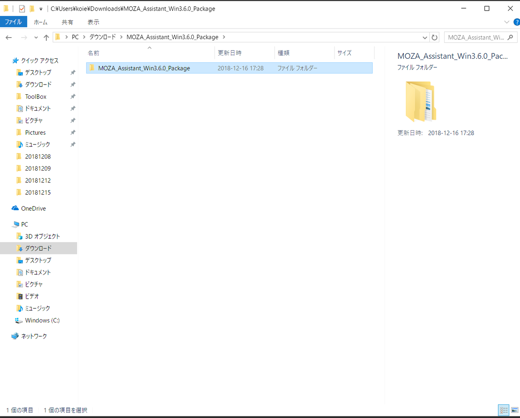Click the Back navigation arrow
The image size is (520, 418).
[x=9, y=37]
